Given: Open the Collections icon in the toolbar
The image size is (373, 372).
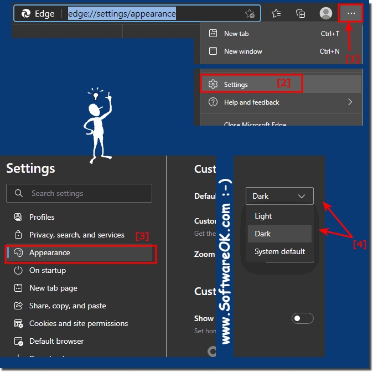Looking at the screenshot, I should pos(301,13).
